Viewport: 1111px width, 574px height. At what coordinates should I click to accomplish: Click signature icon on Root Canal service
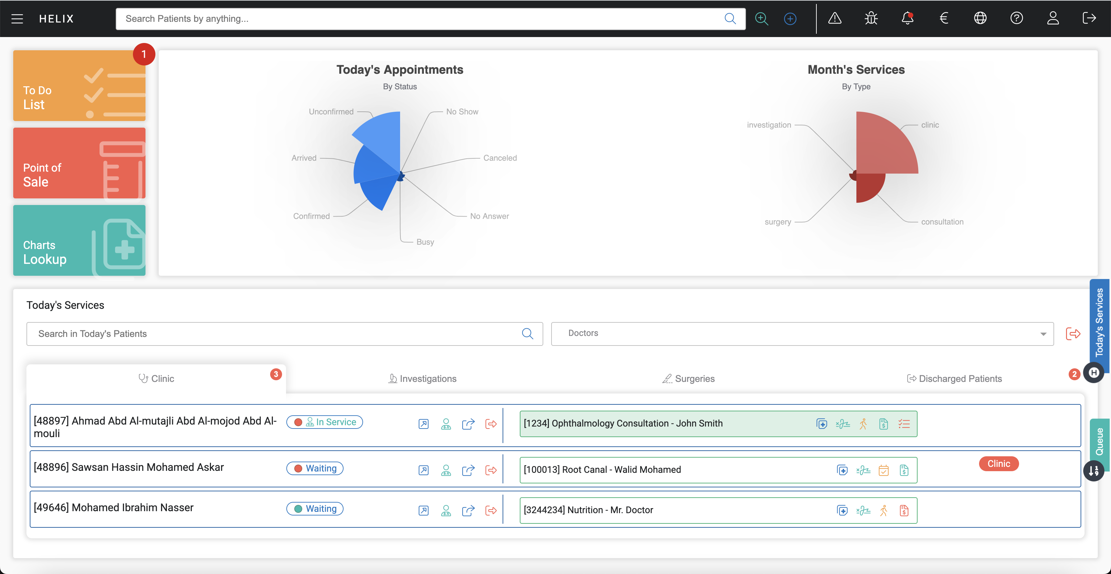coord(863,470)
